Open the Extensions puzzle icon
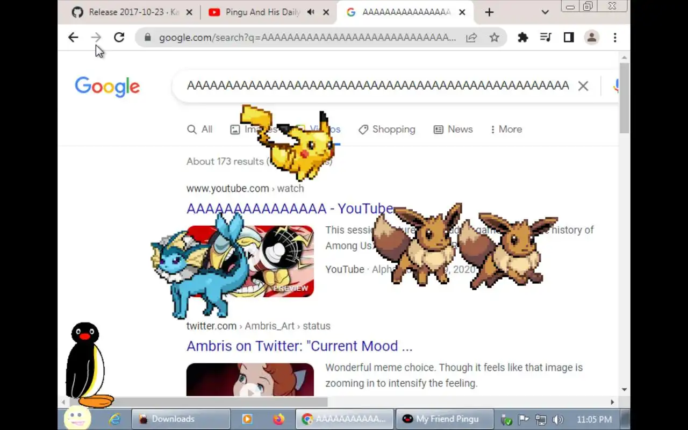 click(522, 37)
